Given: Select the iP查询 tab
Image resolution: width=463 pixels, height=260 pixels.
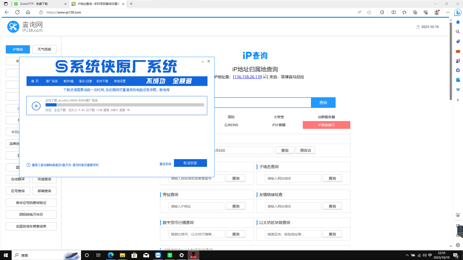Looking at the screenshot, I should pyautogui.click(x=18, y=49).
